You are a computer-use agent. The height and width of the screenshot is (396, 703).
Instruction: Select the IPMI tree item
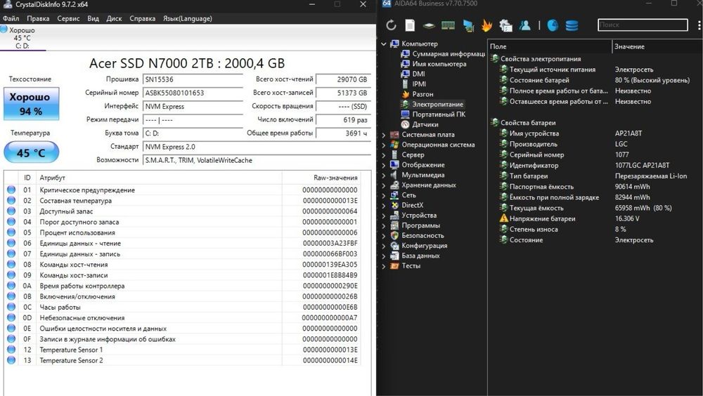point(414,84)
